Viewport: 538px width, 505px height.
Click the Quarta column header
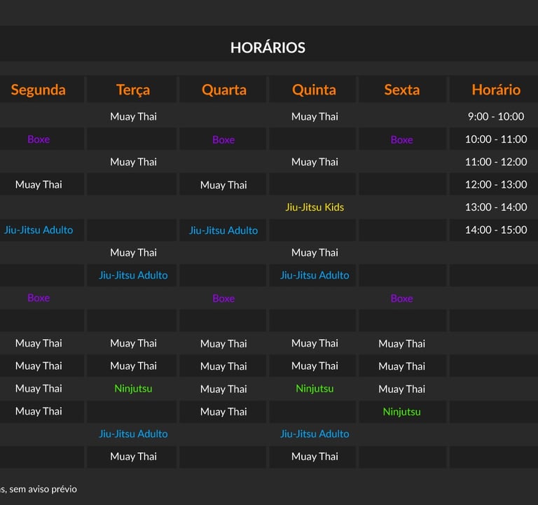[224, 90]
